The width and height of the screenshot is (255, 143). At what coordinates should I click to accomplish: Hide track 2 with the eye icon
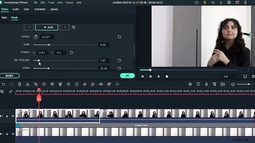pyautogui.click(x=13, y=116)
